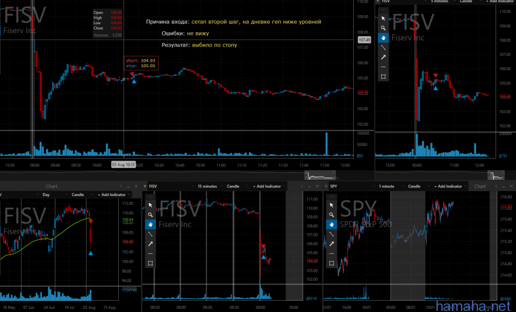
Task: Select the pointer tool in SPY chart
Action: pyautogui.click(x=332, y=205)
